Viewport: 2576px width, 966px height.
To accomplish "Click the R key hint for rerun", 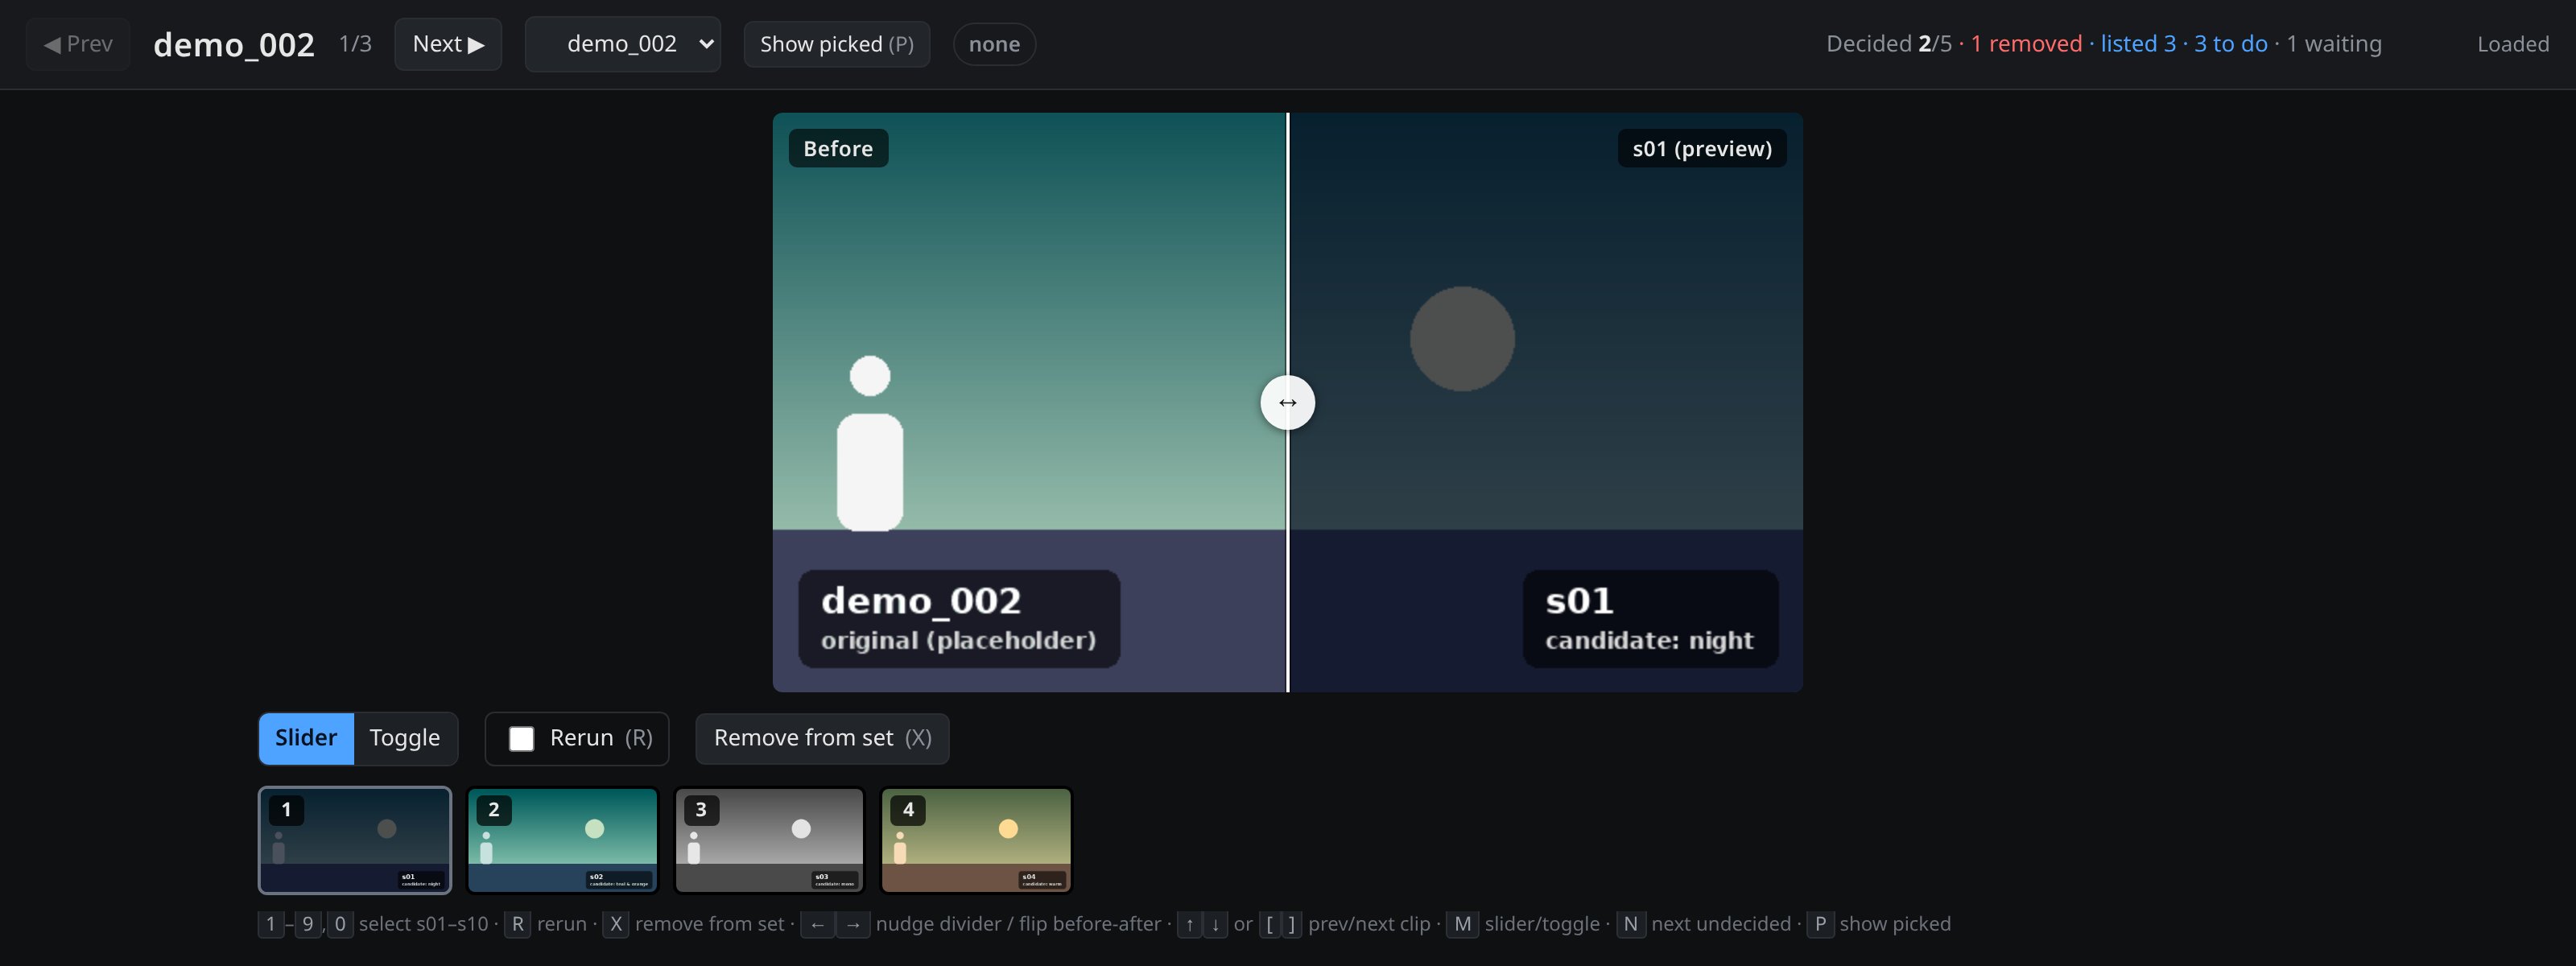I will [517, 924].
